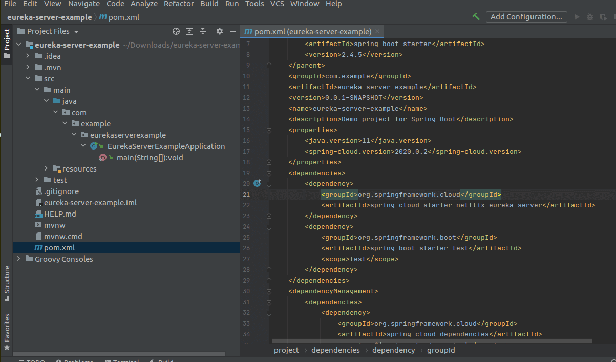Click the main method icon in tree

tap(104, 158)
